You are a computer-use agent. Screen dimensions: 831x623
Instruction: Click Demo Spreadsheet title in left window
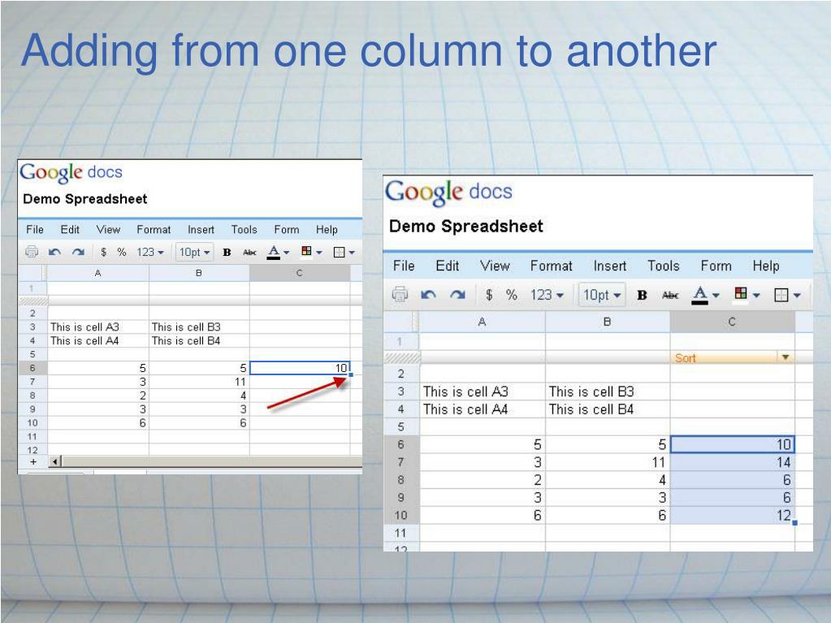click(x=84, y=199)
